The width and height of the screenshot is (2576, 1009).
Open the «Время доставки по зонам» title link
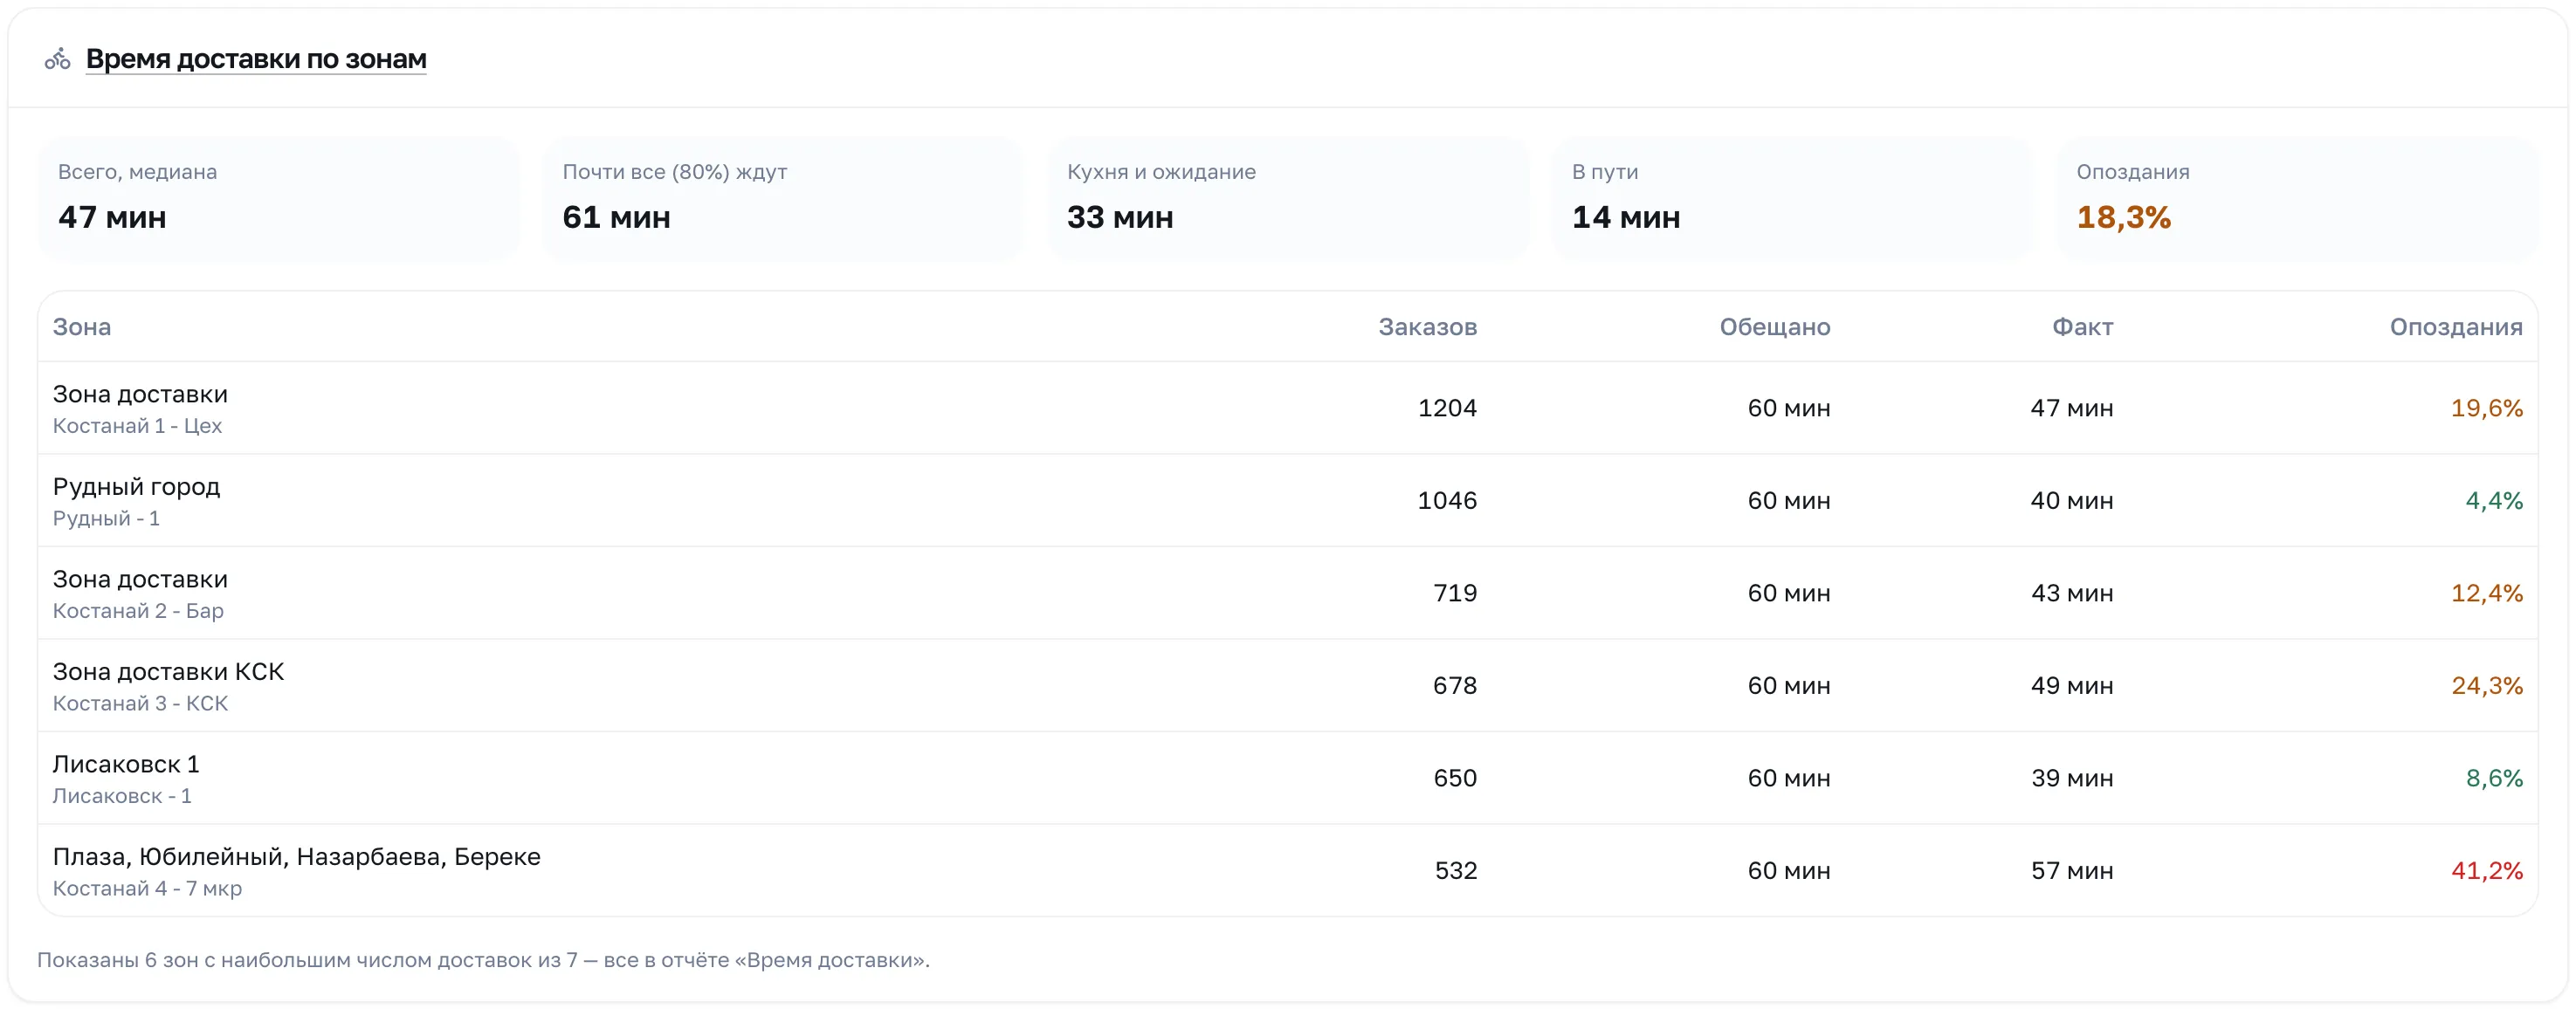[x=256, y=59]
